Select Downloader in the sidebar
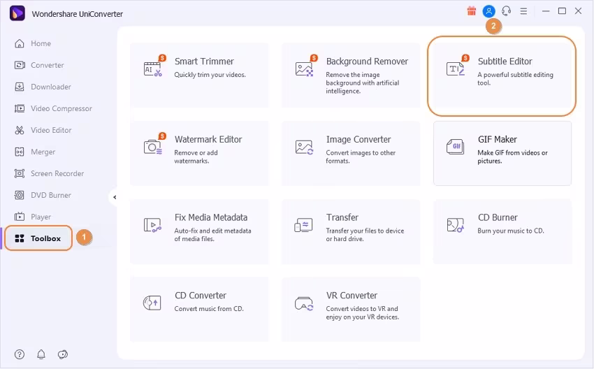Screen dimensions: 594x369 (50, 87)
